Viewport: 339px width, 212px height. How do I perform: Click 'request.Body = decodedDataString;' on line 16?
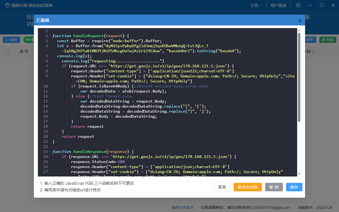click(119, 116)
